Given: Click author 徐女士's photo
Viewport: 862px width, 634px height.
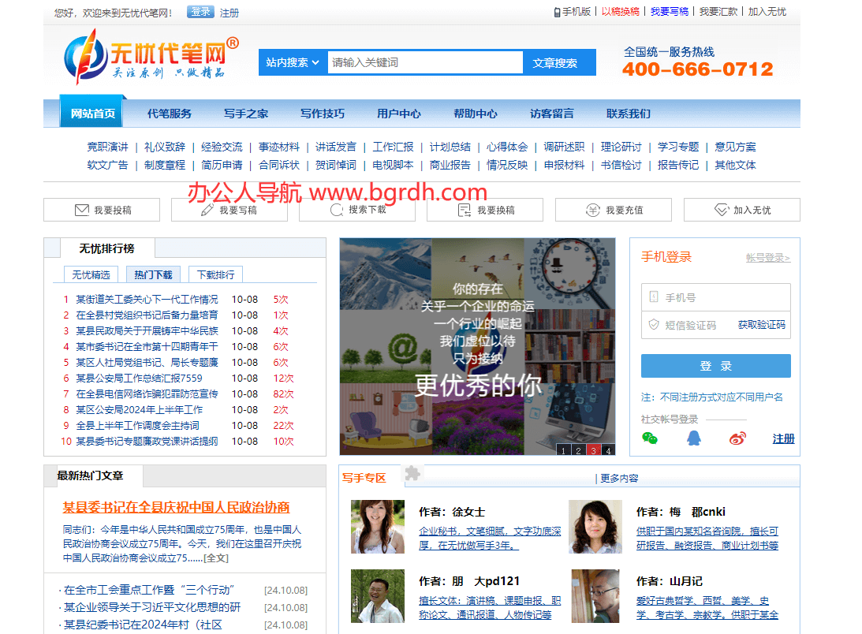Looking at the screenshot, I should click(x=378, y=526).
